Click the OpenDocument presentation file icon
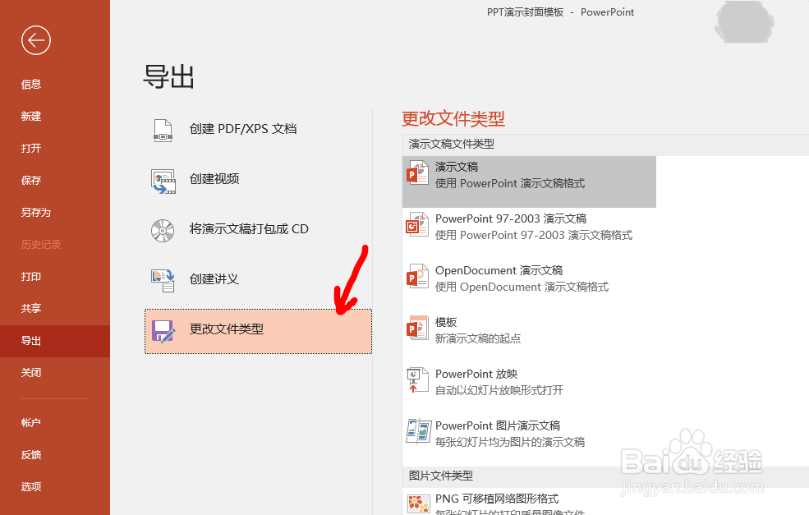The image size is (809, 515). pos(417,276)
